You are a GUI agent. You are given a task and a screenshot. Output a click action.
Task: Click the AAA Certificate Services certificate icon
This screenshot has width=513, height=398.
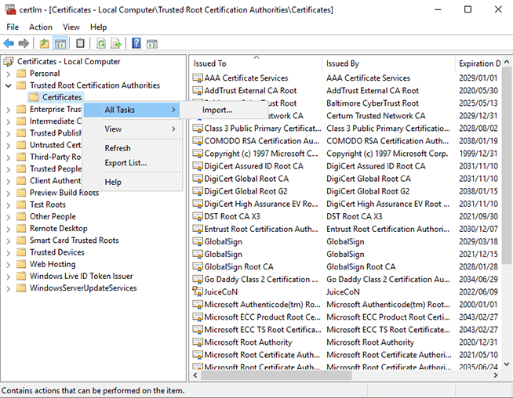pos(198,78)
